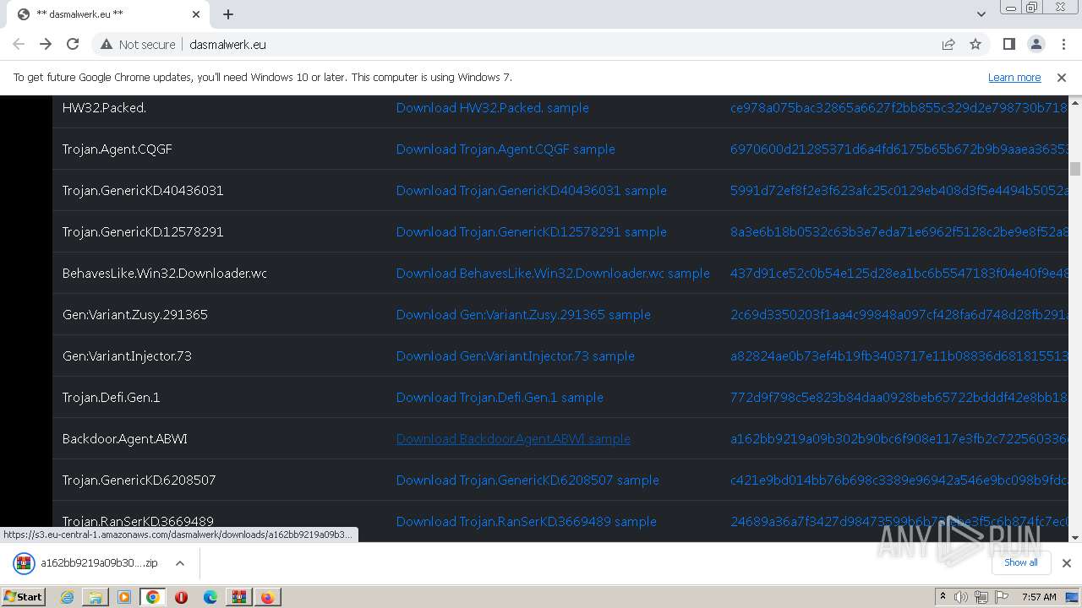Reload the dasmalwerk.eu page
This screenshot has width=1082, height=608.
coord(73,44)
